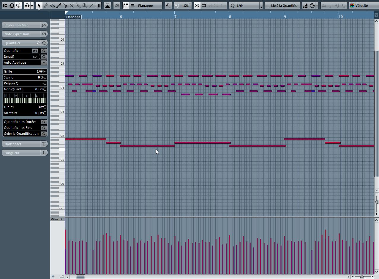Click the Q icon on Quantifier tab
The height and width of the screenshot is (279, 379).
[44, 43]
